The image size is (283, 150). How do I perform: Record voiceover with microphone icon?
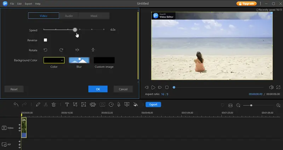click(119, 104)
